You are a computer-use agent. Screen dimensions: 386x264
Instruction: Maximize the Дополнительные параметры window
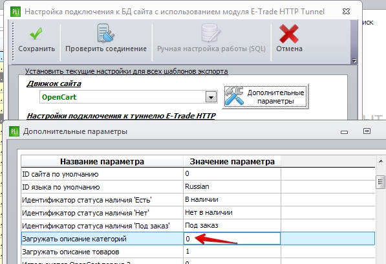[367, 131]
